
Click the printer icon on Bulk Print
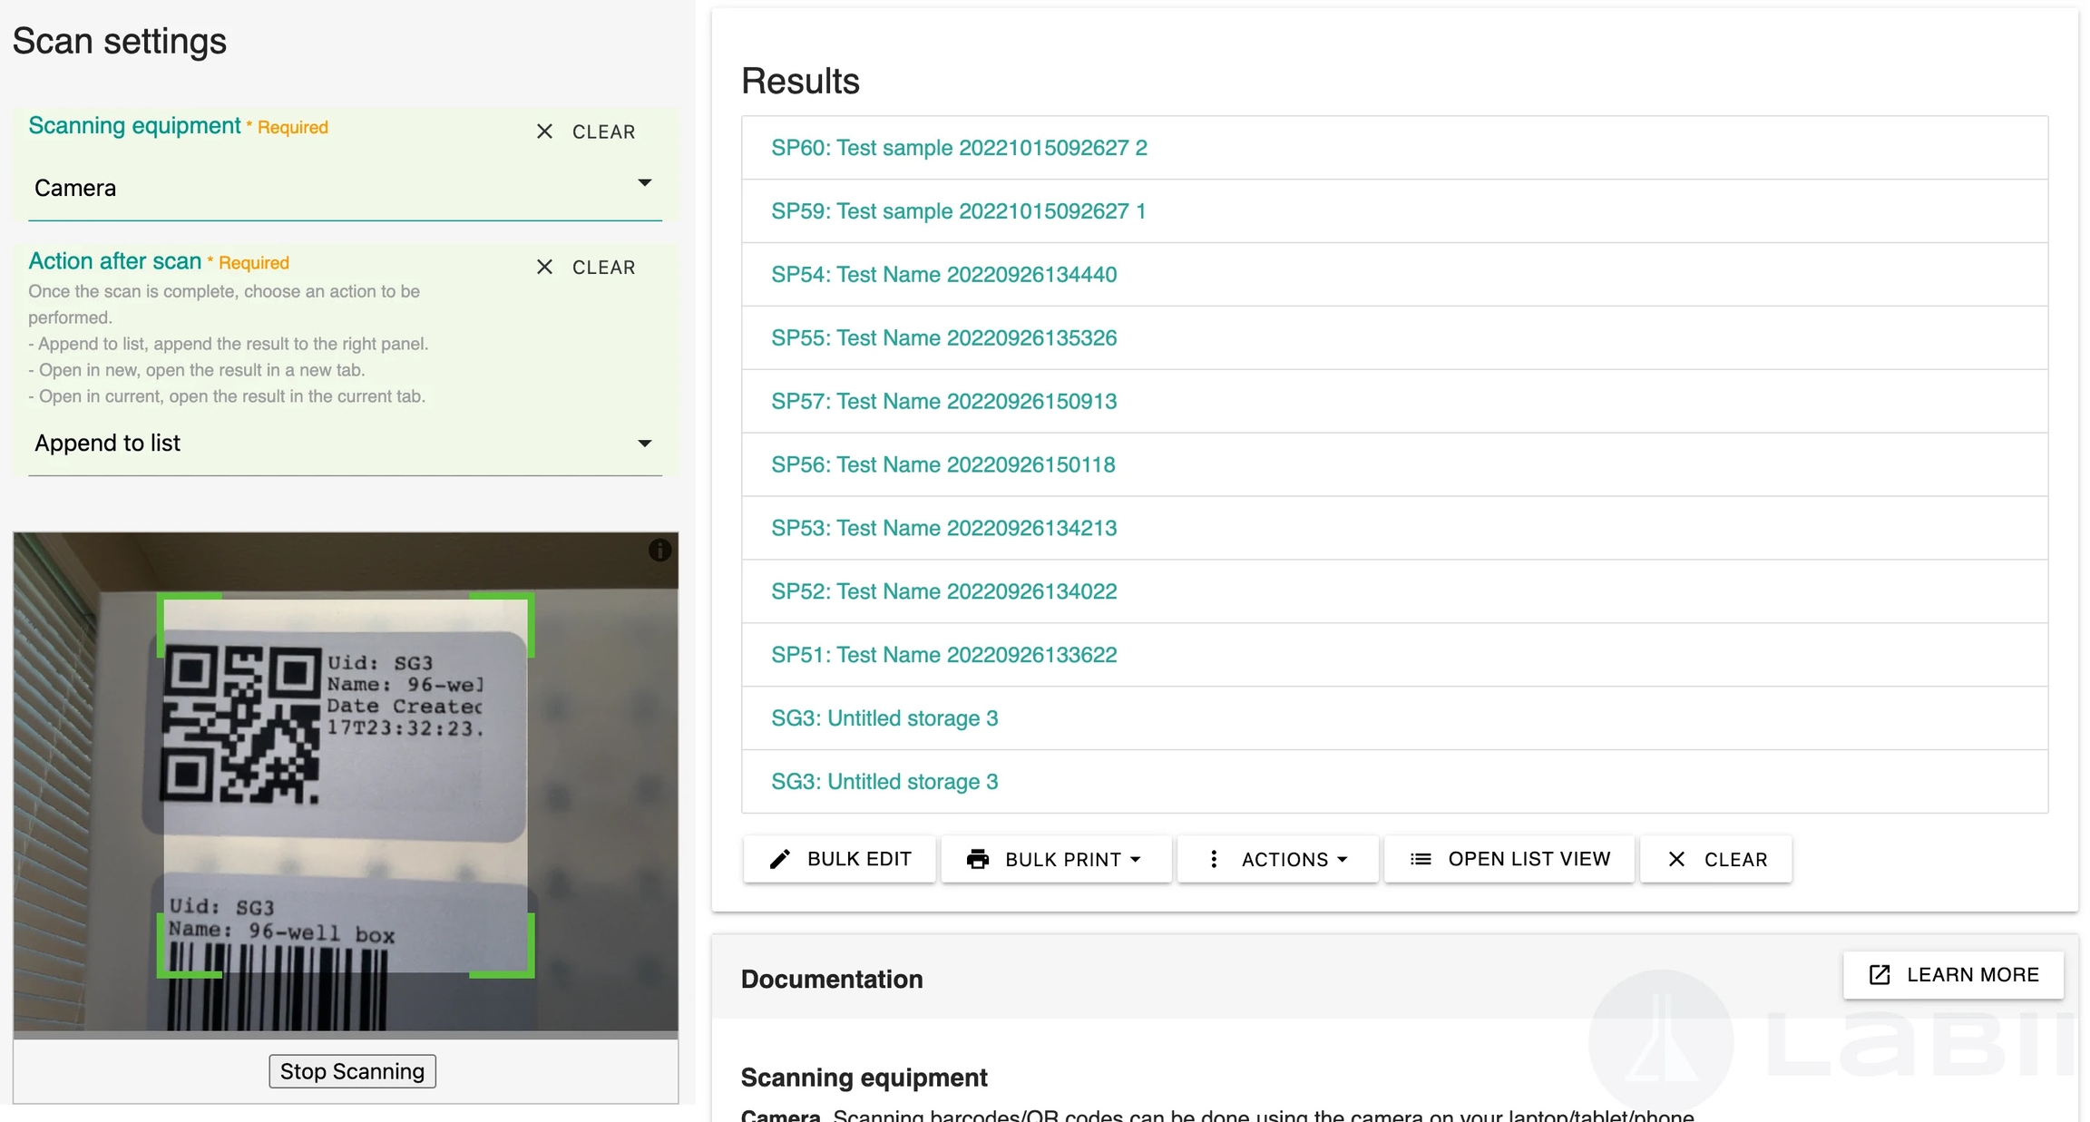point(977,859)
